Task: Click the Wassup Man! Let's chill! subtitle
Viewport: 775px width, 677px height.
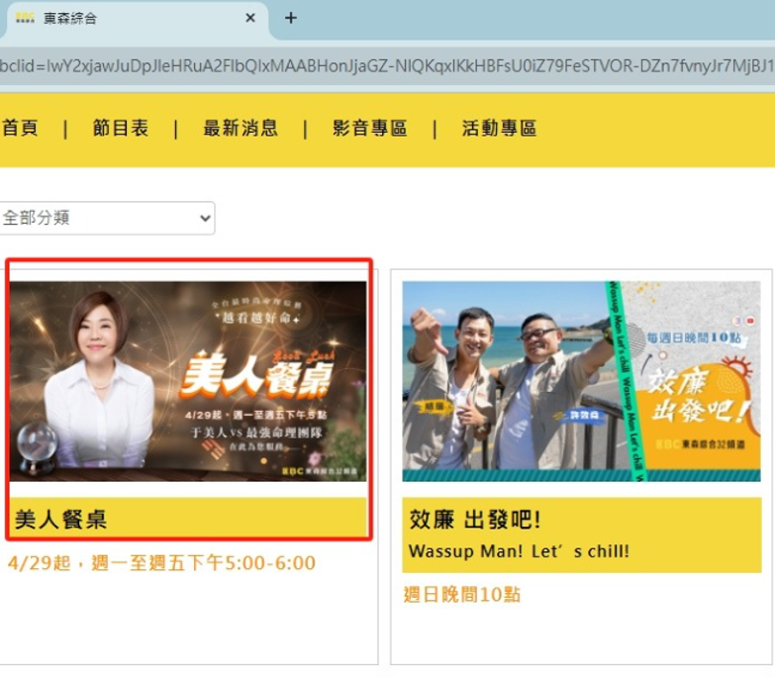Action: tap(519, 551)
